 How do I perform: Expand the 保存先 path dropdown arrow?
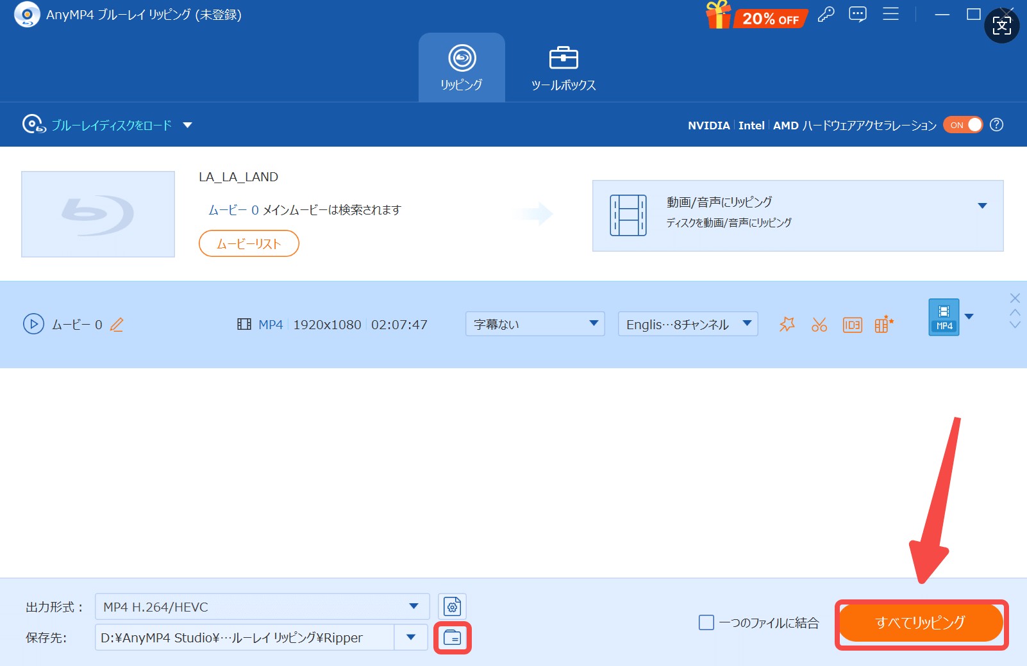411,637
